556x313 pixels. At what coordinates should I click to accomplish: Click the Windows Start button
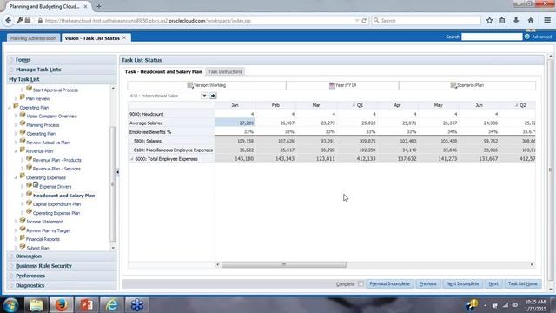click(x=10, y=305)
